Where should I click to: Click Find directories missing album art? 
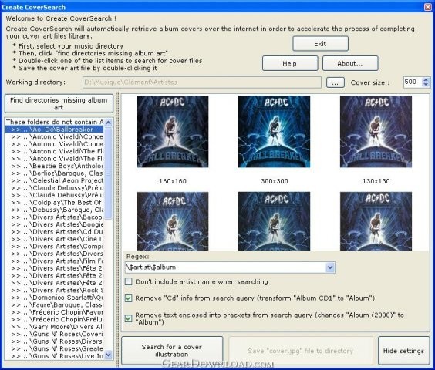tap(59, 103)
